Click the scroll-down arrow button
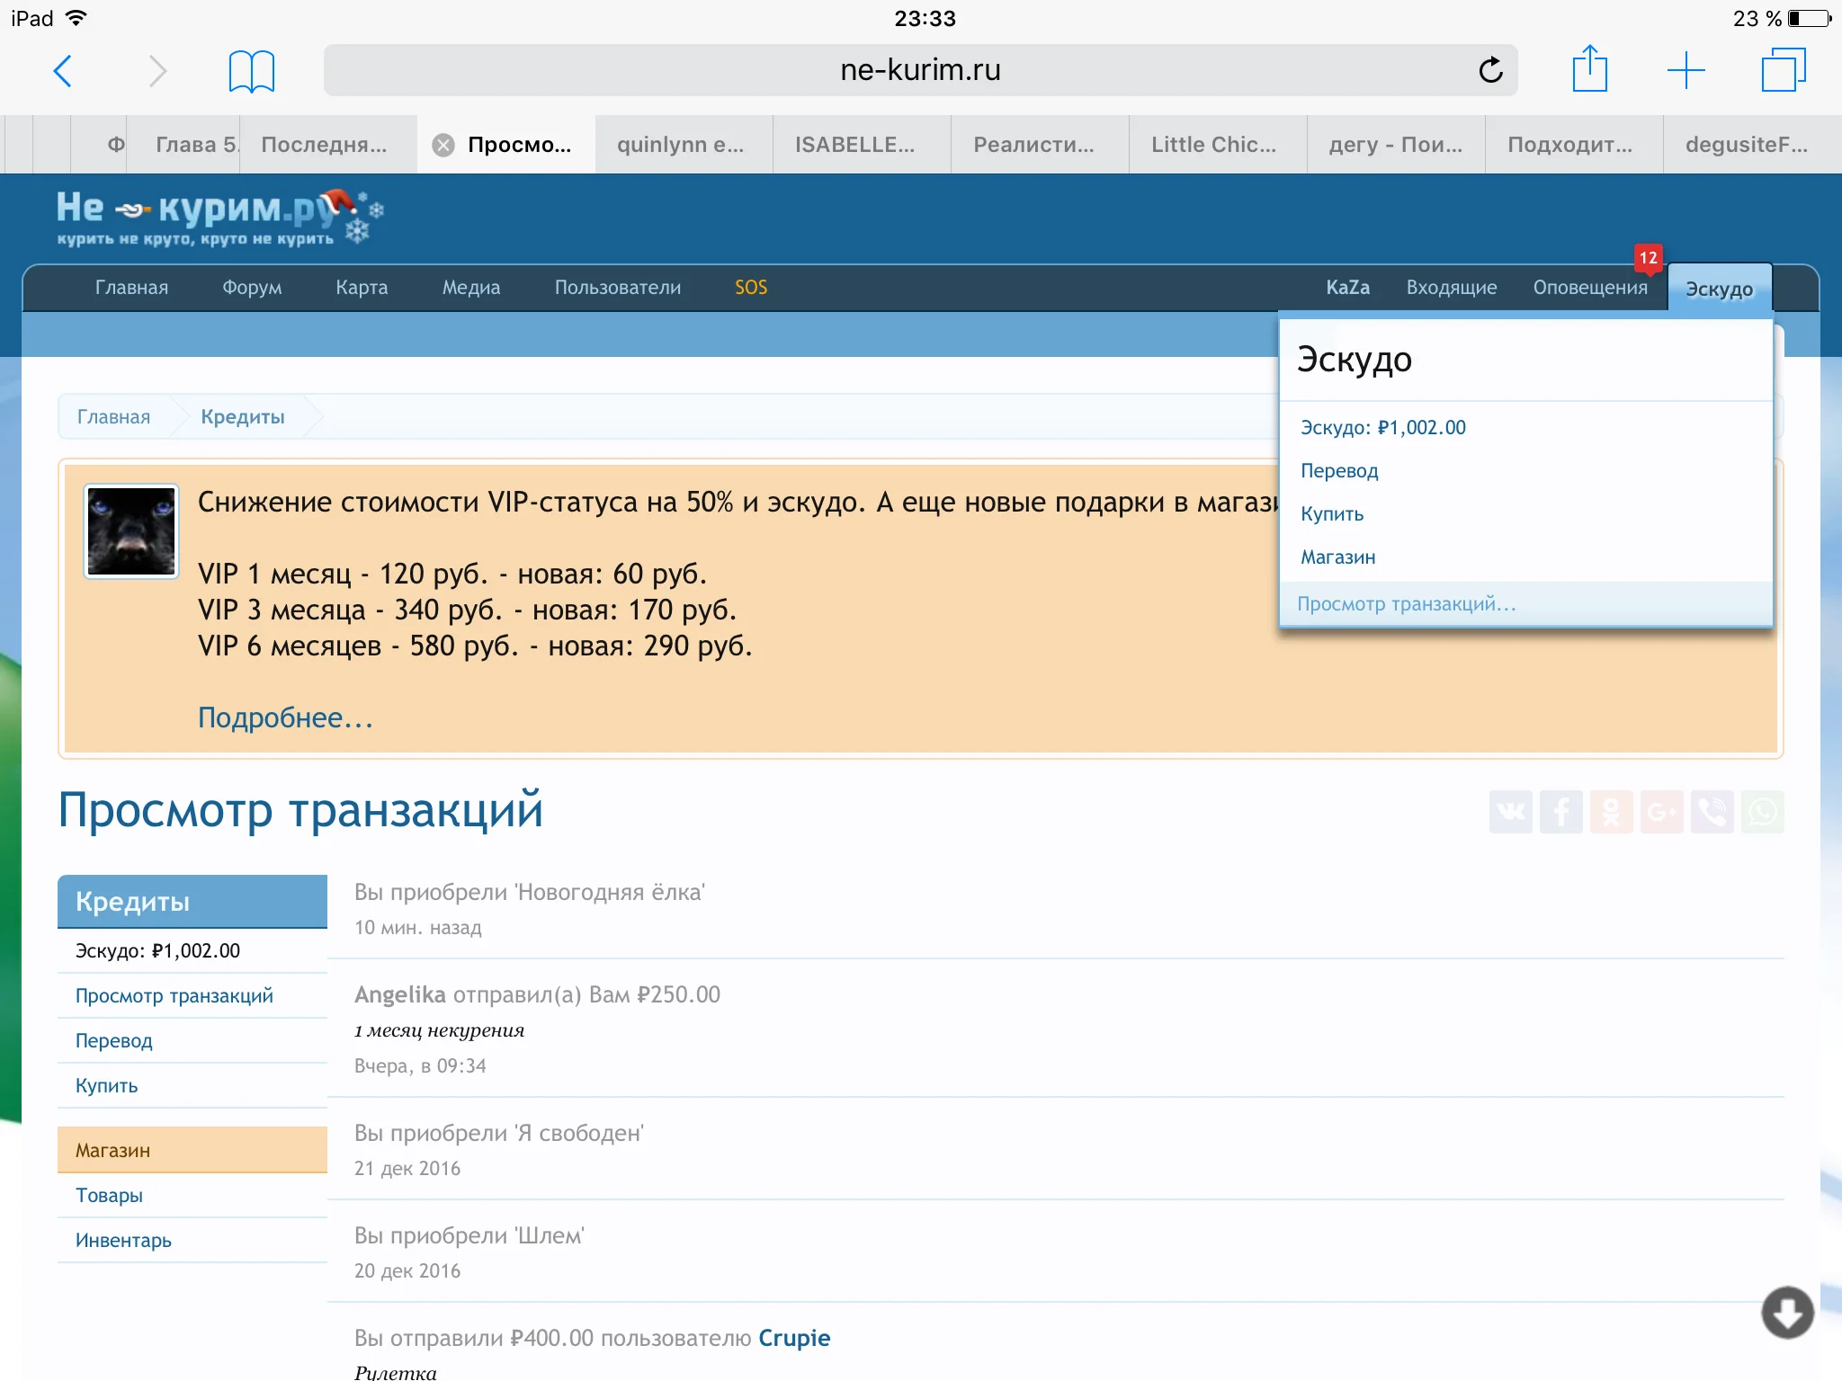1842x1381 pixels. tap(1787, 1313)
